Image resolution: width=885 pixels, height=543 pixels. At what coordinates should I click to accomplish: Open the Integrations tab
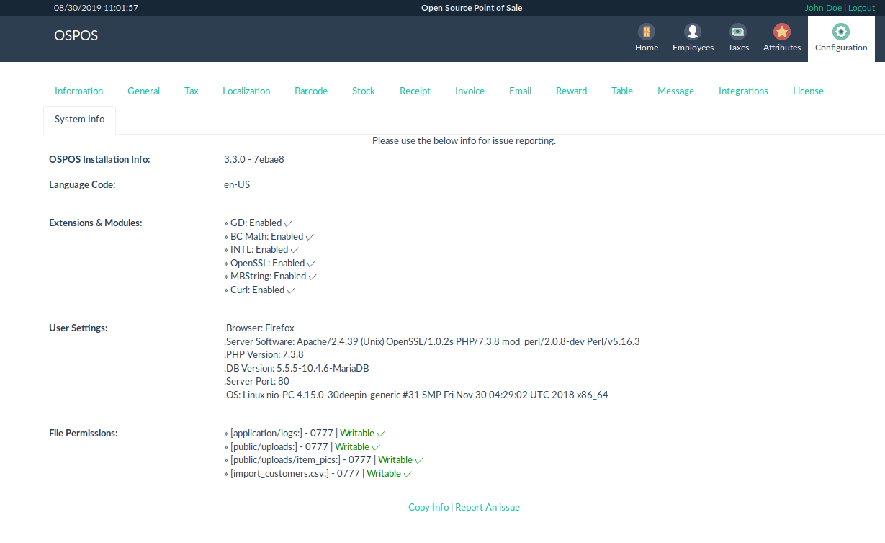(743, 91)
